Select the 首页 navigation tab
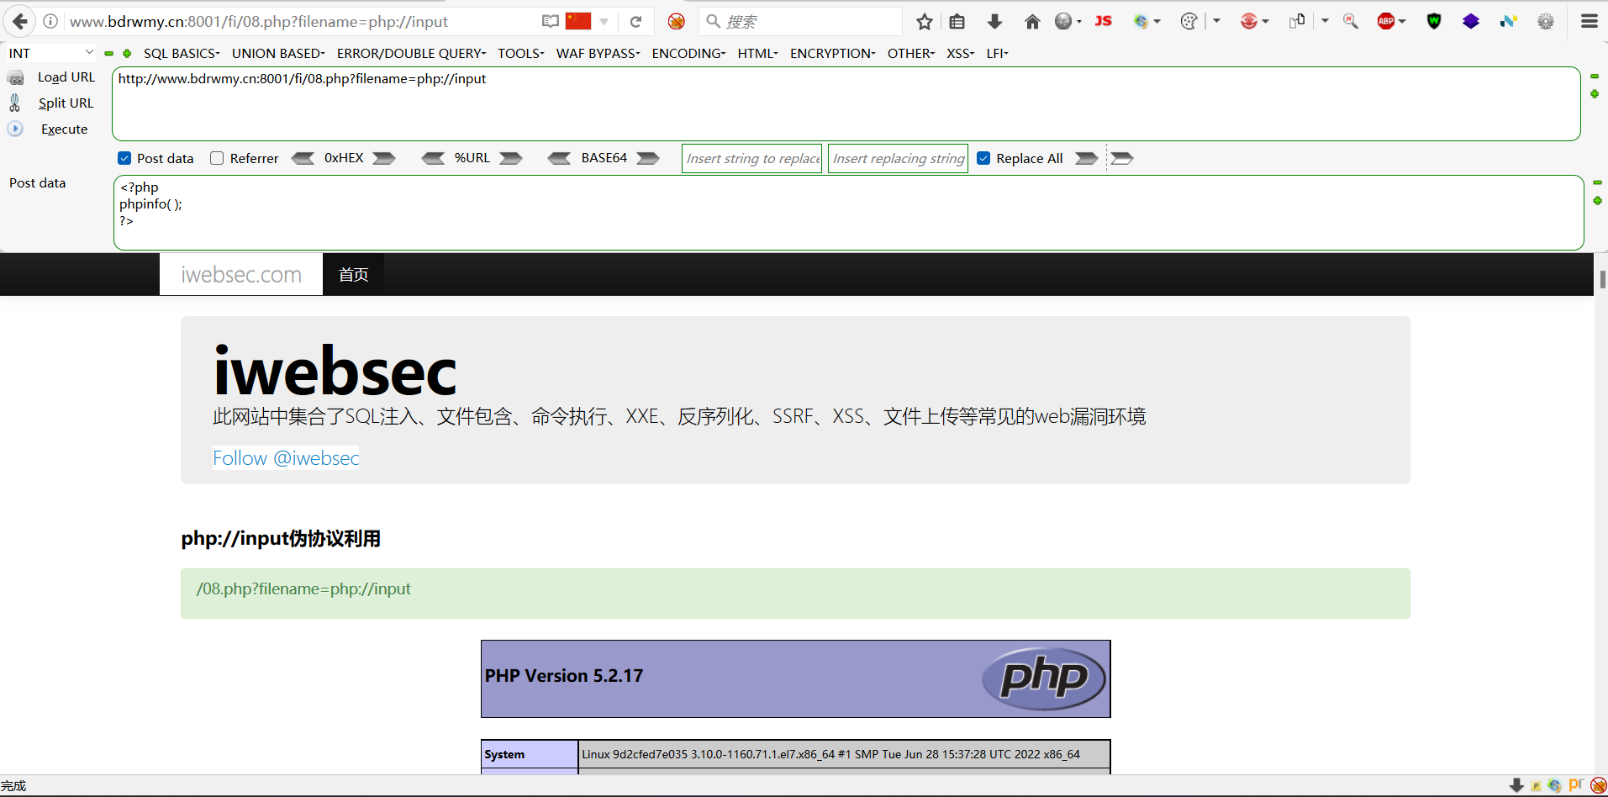This screenshot has height=797, width=1608. tap(354, 274)
